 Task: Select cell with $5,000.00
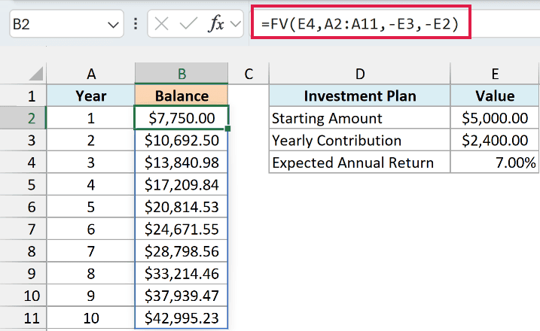click(495, 118)
